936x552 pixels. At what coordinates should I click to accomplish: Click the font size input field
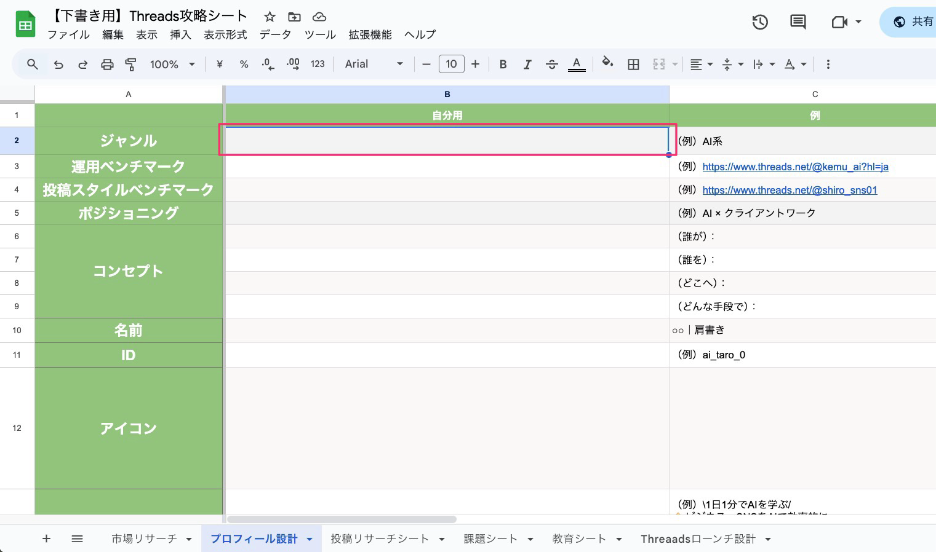coord(451,65)
